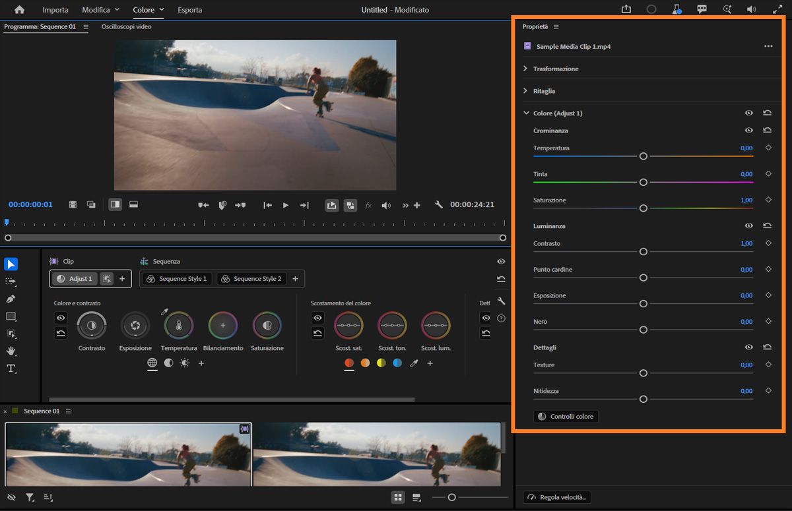Click the Bilanciamento color wheel
This screenshot has height=511, width=792.
coord(223,326)
